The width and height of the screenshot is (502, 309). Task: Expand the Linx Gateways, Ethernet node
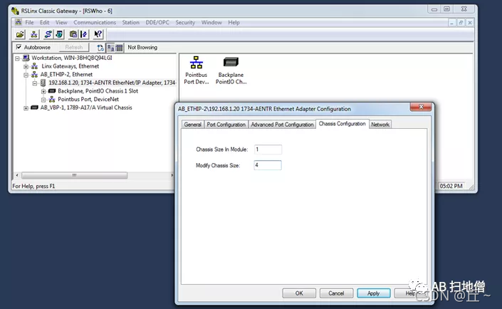tap(26, 67)
